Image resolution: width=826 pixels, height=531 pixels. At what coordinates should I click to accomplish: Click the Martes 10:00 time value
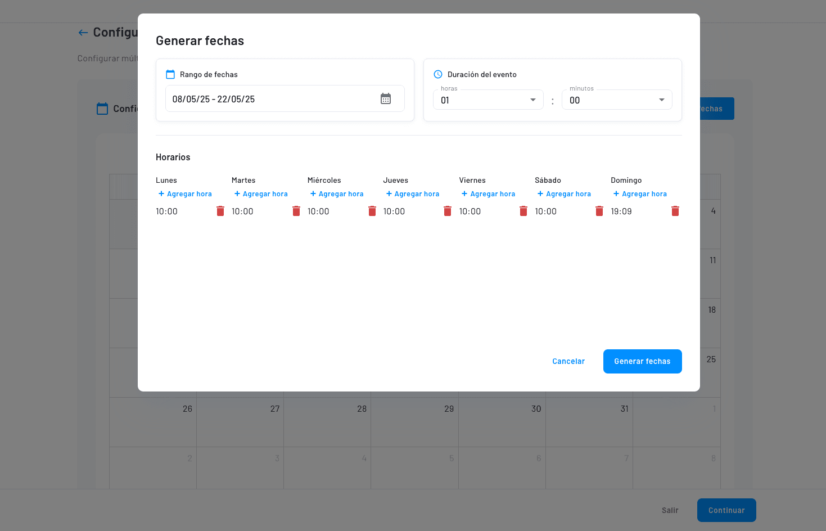(x=242, y=211)
